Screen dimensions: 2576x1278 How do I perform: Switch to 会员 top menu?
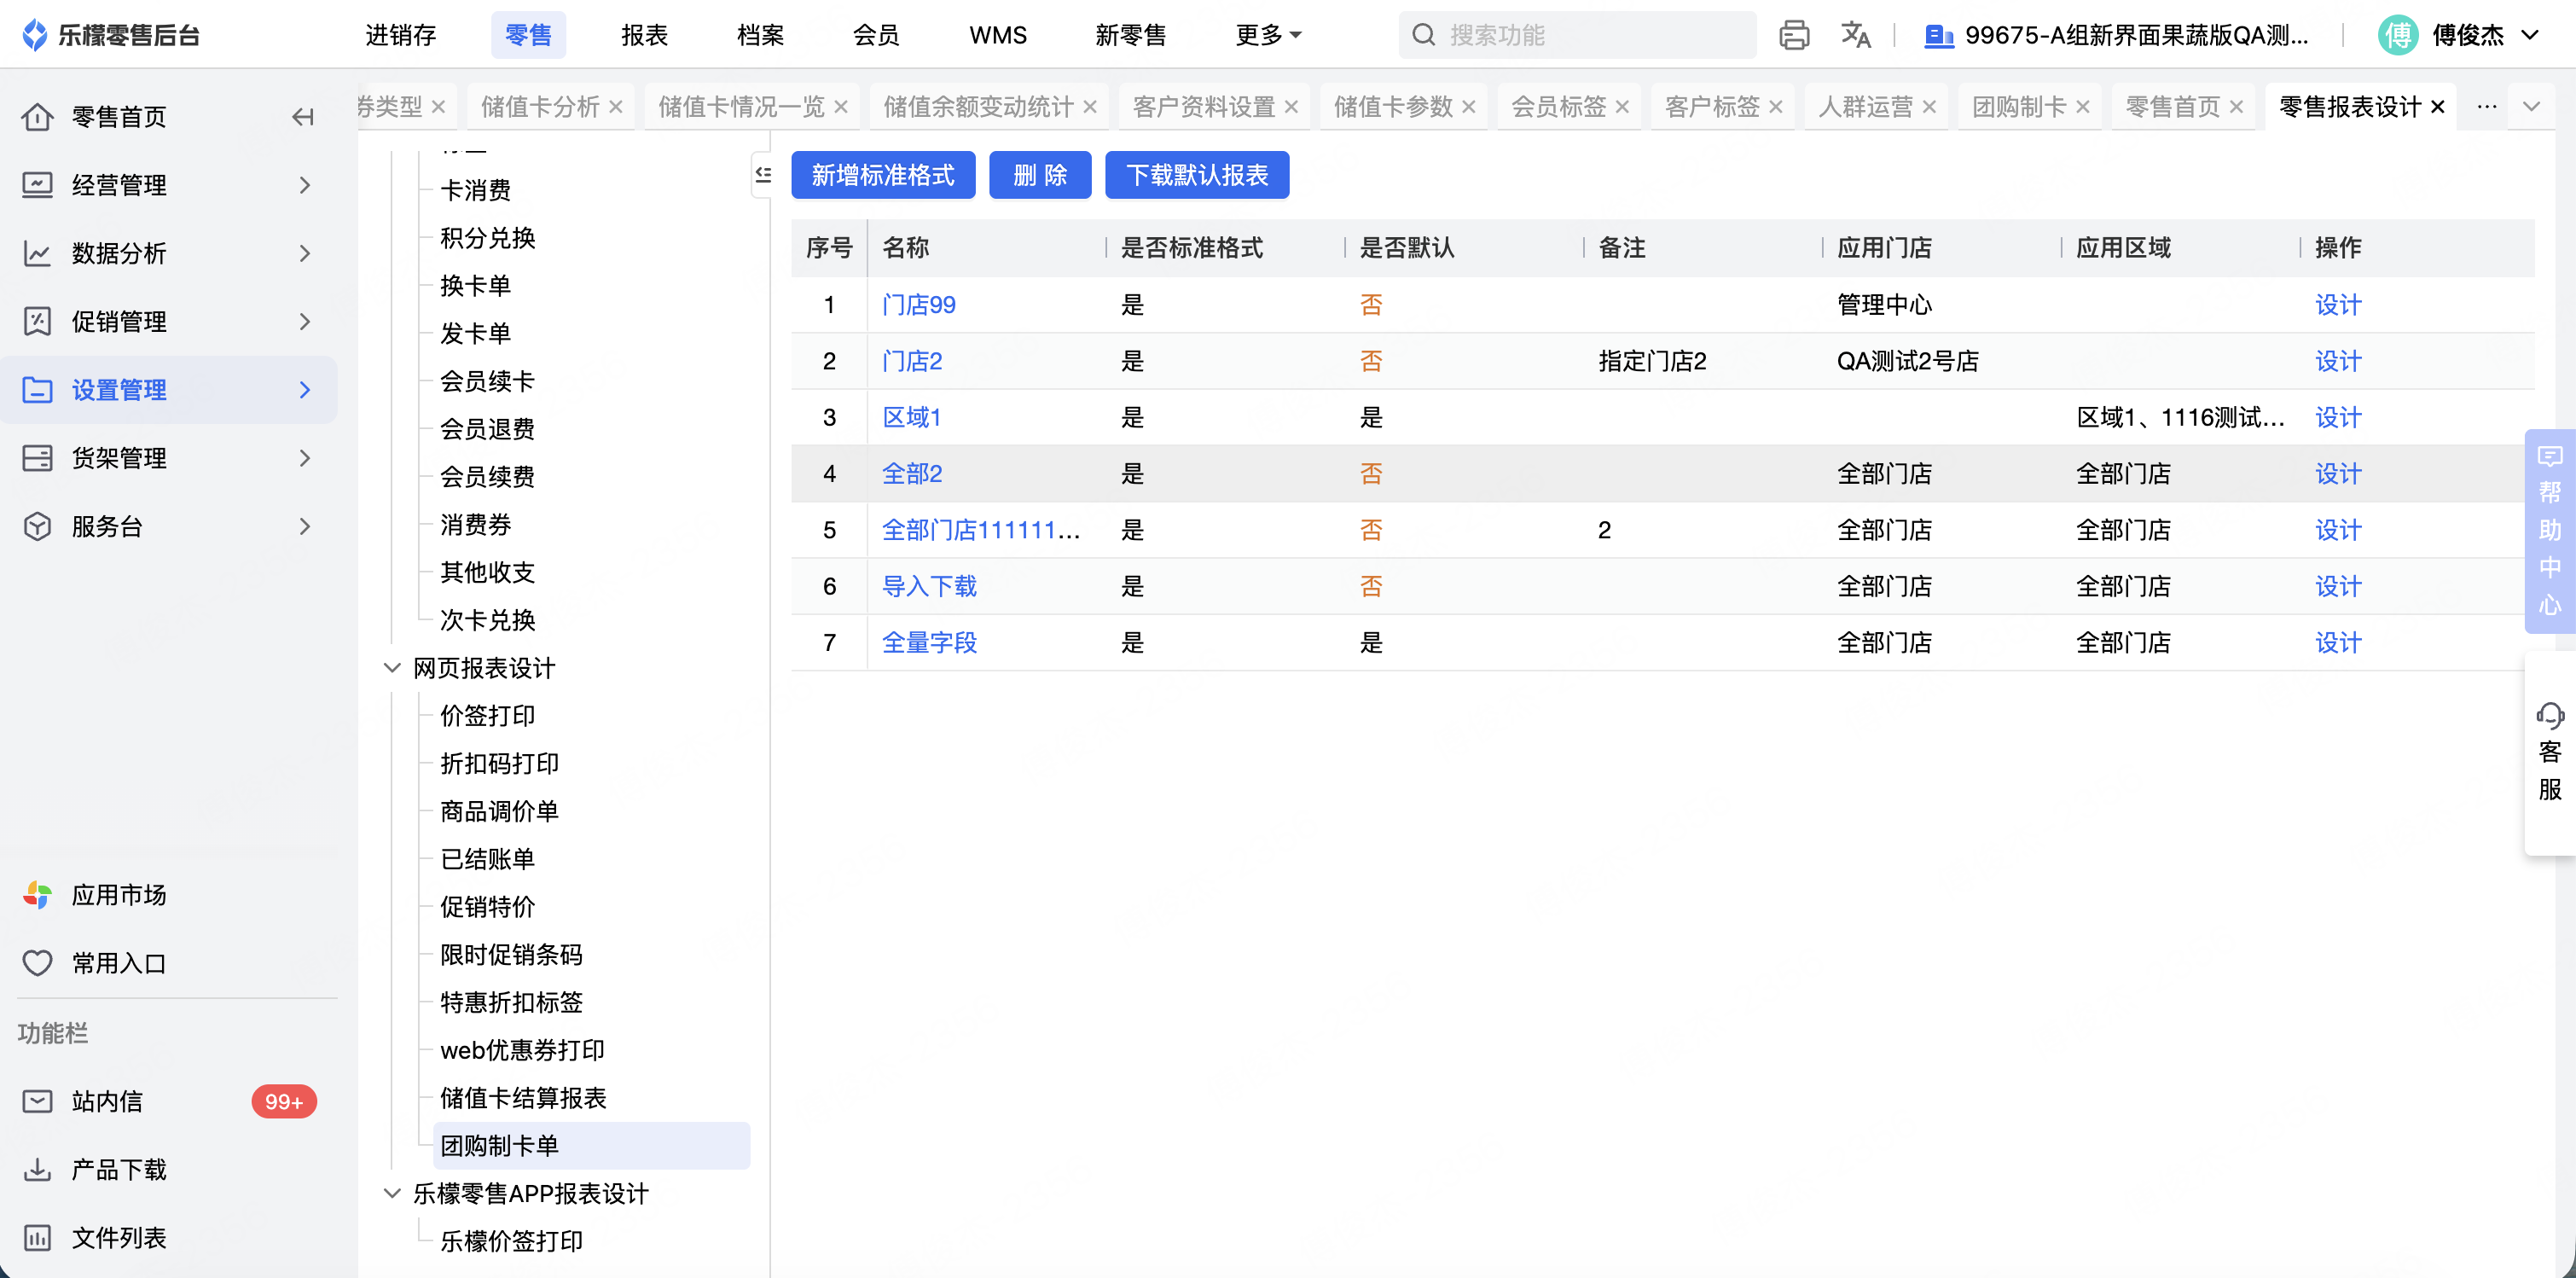click(x=876, y=35)
